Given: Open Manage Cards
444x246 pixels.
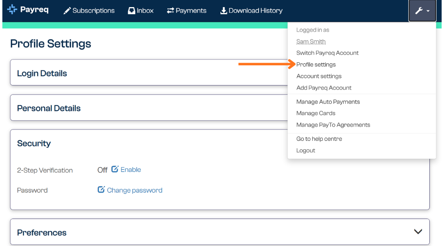Looking at the screenshot, I should [x=316, y=113].
